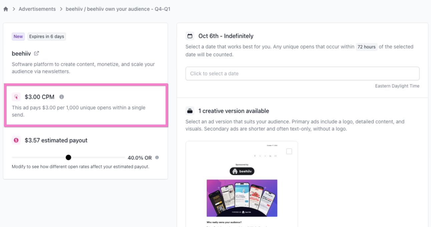Select the phone mockup banner in the preview

(242, 198)
